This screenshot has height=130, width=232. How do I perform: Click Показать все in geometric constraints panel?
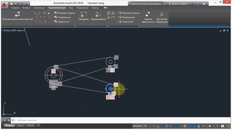[62, 17]
